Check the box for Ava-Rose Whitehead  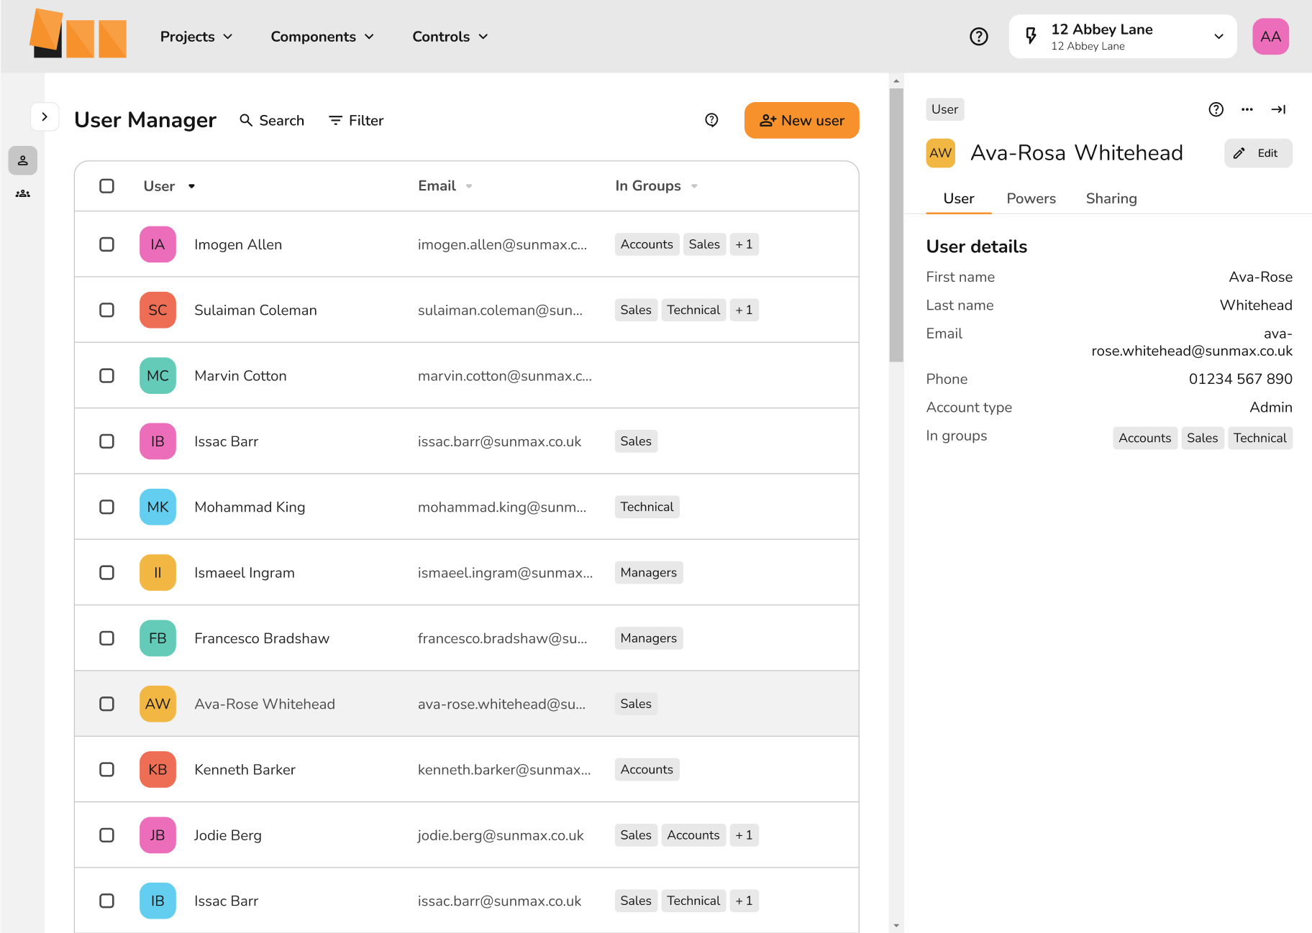click(x=106, y=704)
